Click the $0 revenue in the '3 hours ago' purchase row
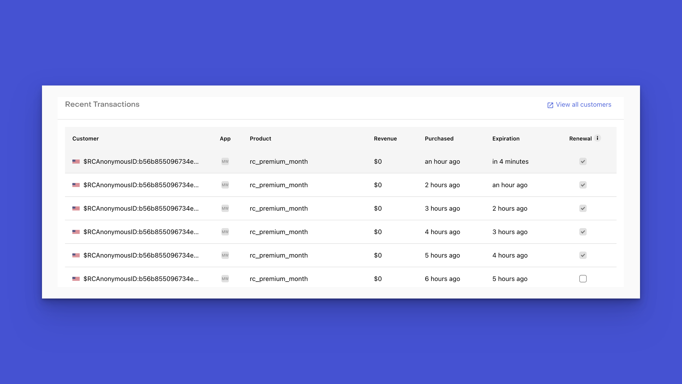The height and width of the screenshot is (384, 682). tap(378, 208)
